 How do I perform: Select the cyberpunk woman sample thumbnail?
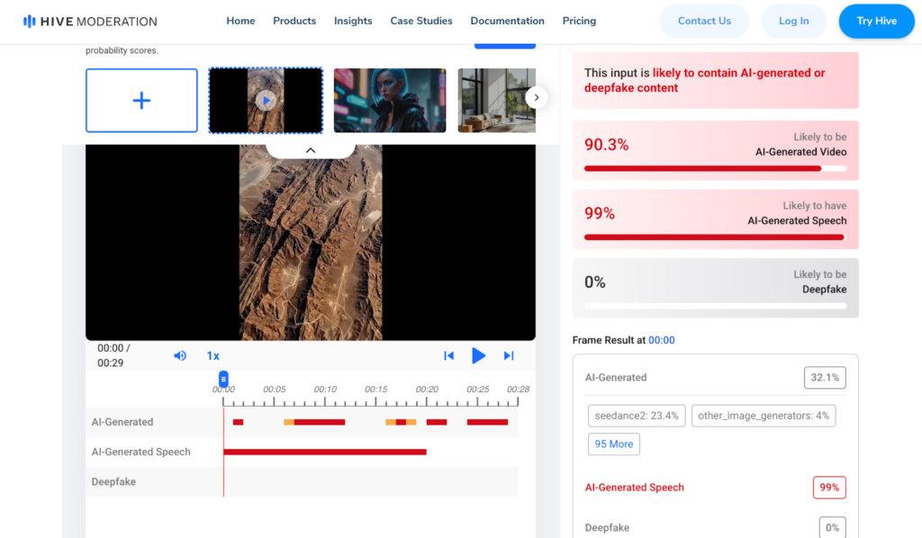(x=390, y=101)
